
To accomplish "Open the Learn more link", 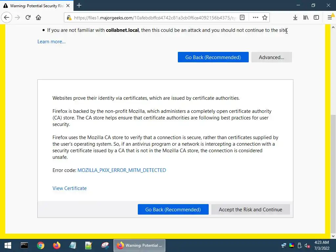I will pyautogui.click(x=52, y=42).
